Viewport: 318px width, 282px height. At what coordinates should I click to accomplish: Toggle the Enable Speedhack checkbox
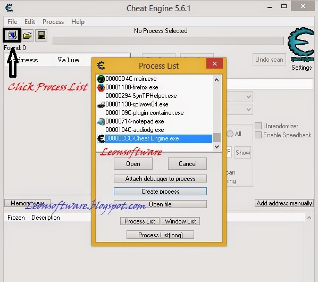[x=258, y=135]
